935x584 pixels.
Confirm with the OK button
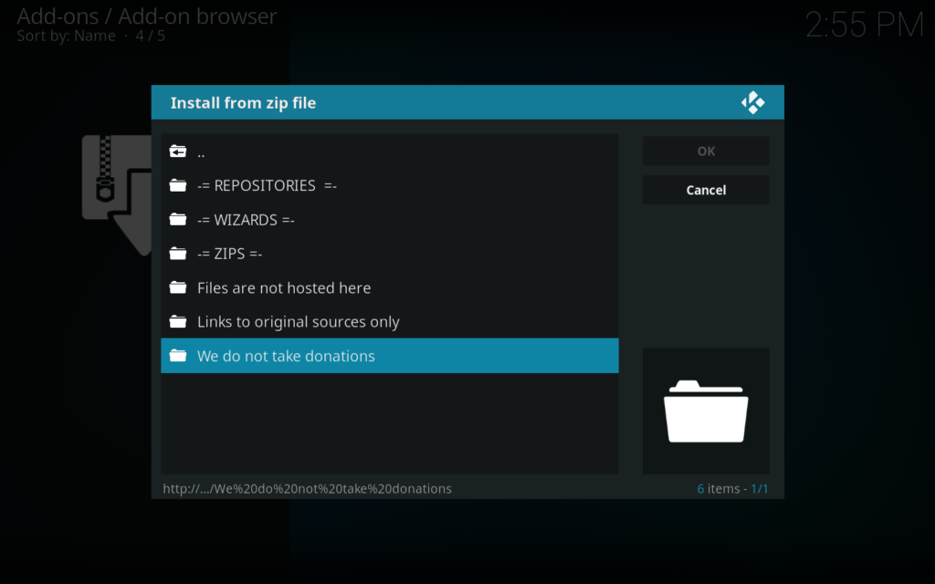(706, 151)
